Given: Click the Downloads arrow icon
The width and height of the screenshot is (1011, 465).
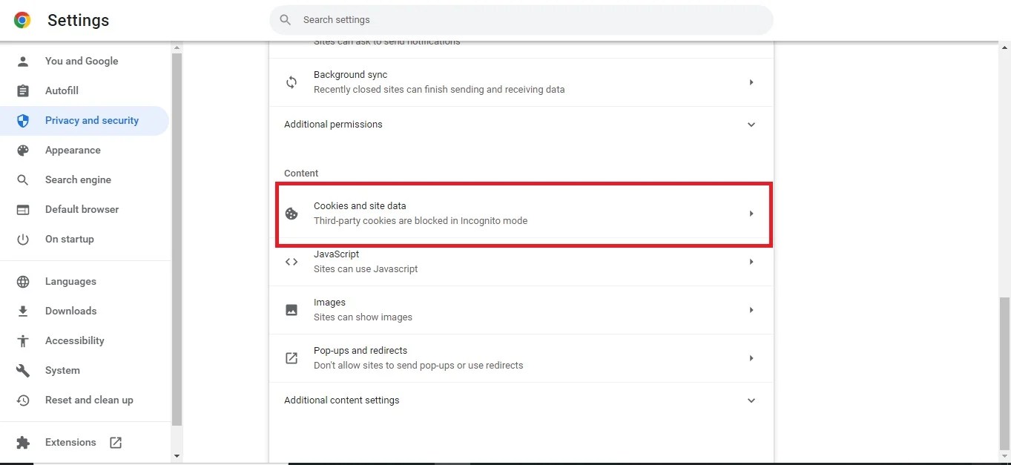Looking at the screenshot, I should [23, 311].
